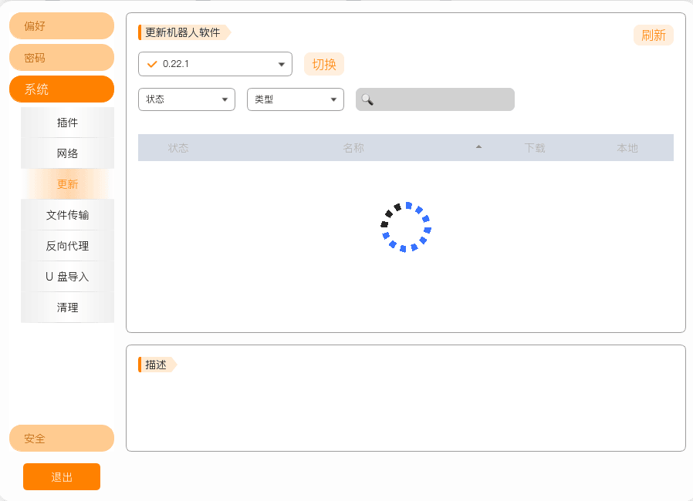The width and height of the screenshot is (693, 501).
Task: Click the 退出 button
Action: pyautogui.click(x=62, y=477)
